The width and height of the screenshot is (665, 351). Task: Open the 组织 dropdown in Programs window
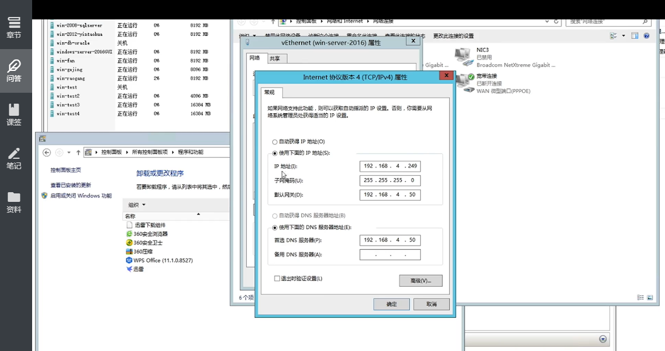tap(136, 205)
